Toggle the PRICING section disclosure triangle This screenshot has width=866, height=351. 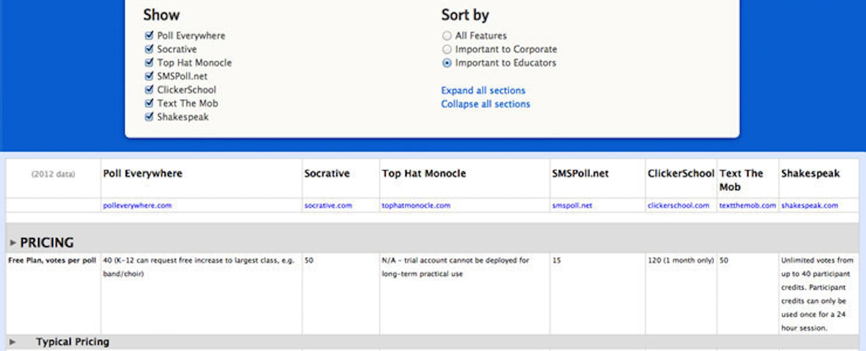coord(13,243)
